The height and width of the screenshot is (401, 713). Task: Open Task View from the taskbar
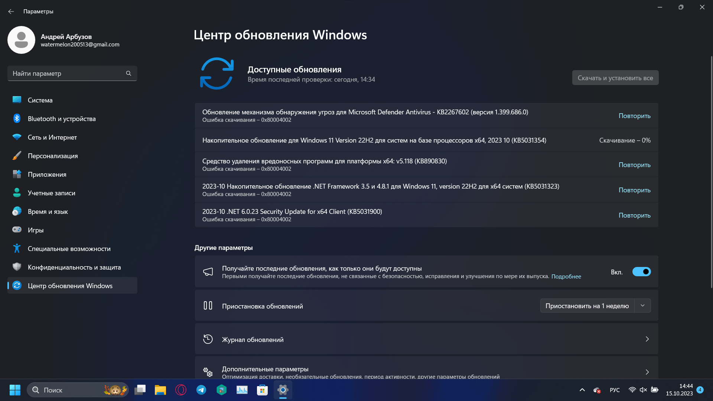click(140, 390)
